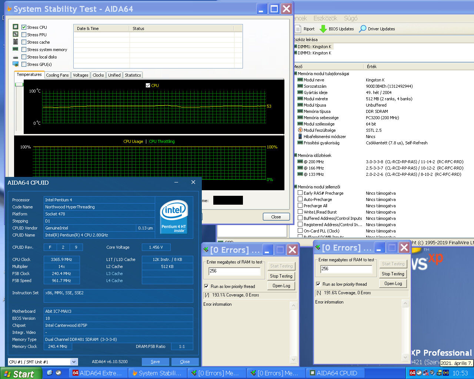Open the Súgó menu in AIDA64

(351, 18)
